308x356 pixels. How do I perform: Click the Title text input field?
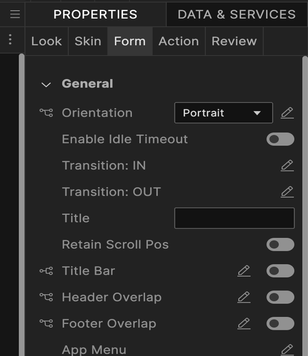pos(234,218)
